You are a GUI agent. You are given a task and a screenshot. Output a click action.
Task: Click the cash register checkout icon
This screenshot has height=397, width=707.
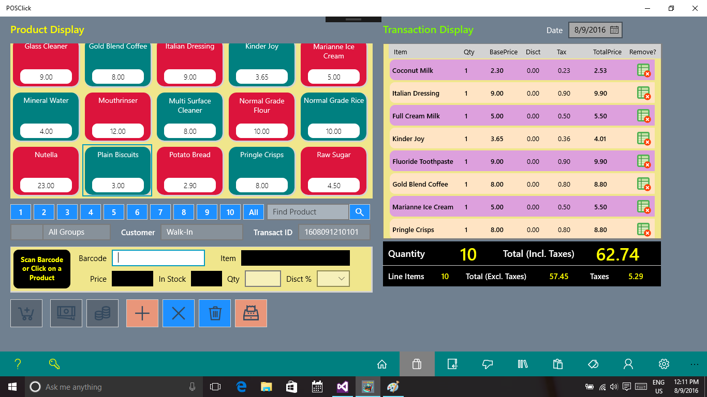click(x=251, y=313)
